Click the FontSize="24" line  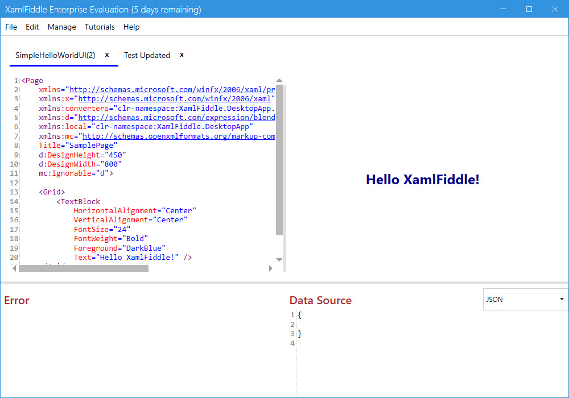pyautogui.click(x=102, y=229)
